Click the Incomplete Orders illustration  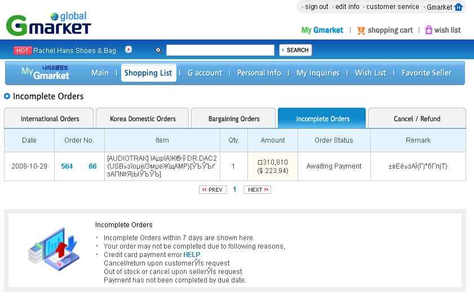click(x=52, y=248)
